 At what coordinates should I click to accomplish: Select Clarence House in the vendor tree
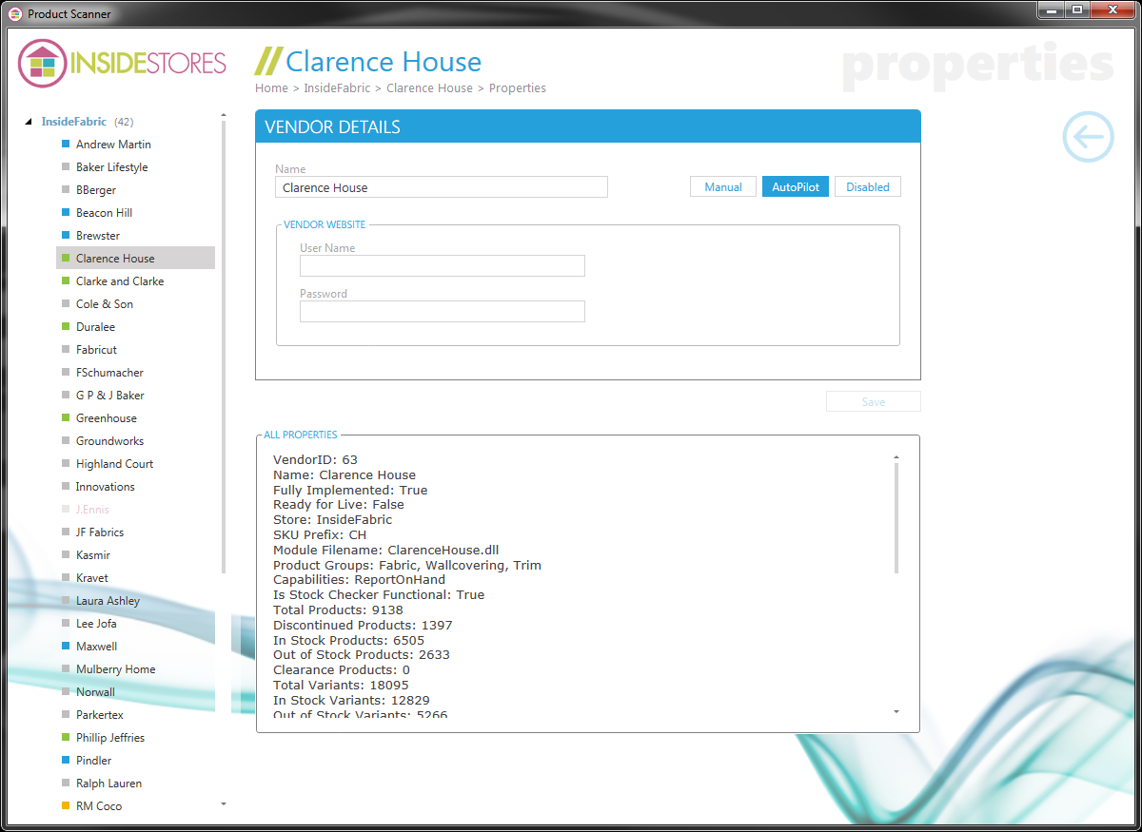(x=135, y=259)
